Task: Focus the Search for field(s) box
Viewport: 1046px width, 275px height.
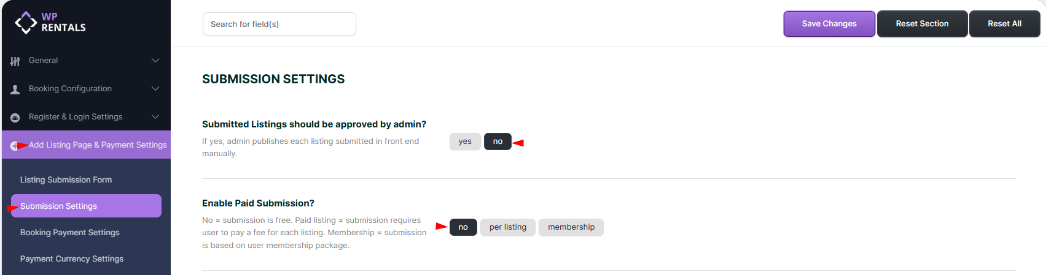Action: click(279, 24)
